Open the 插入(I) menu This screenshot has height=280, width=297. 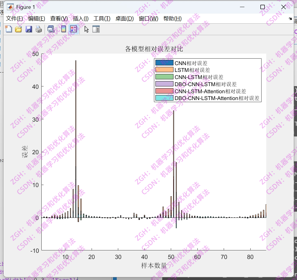(81, 19)
